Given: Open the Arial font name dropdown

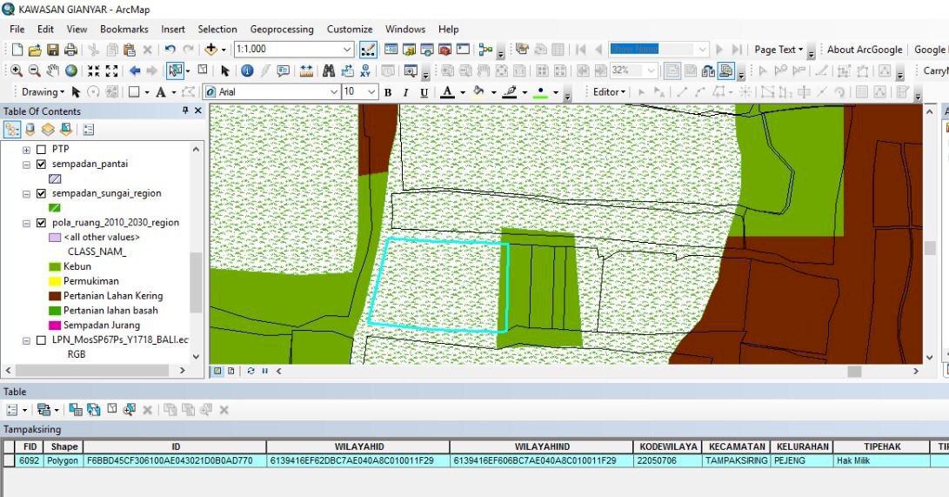Looking at the screenshot, I should (x=334, y=91).
